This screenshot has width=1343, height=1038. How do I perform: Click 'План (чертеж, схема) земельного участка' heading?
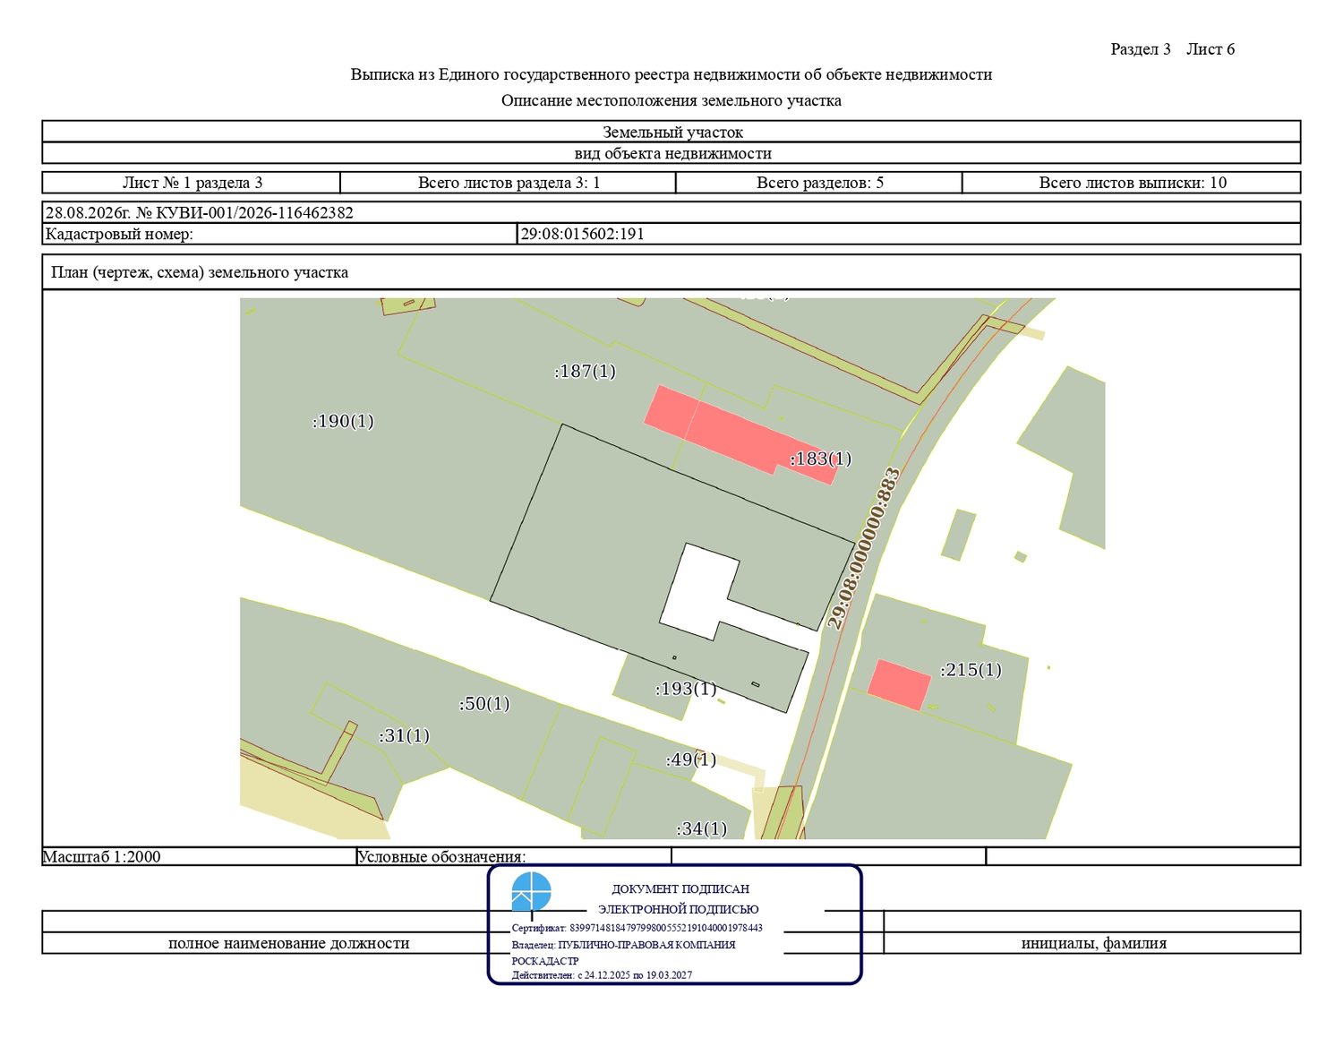pyautogui.click(x=200, y=272)
